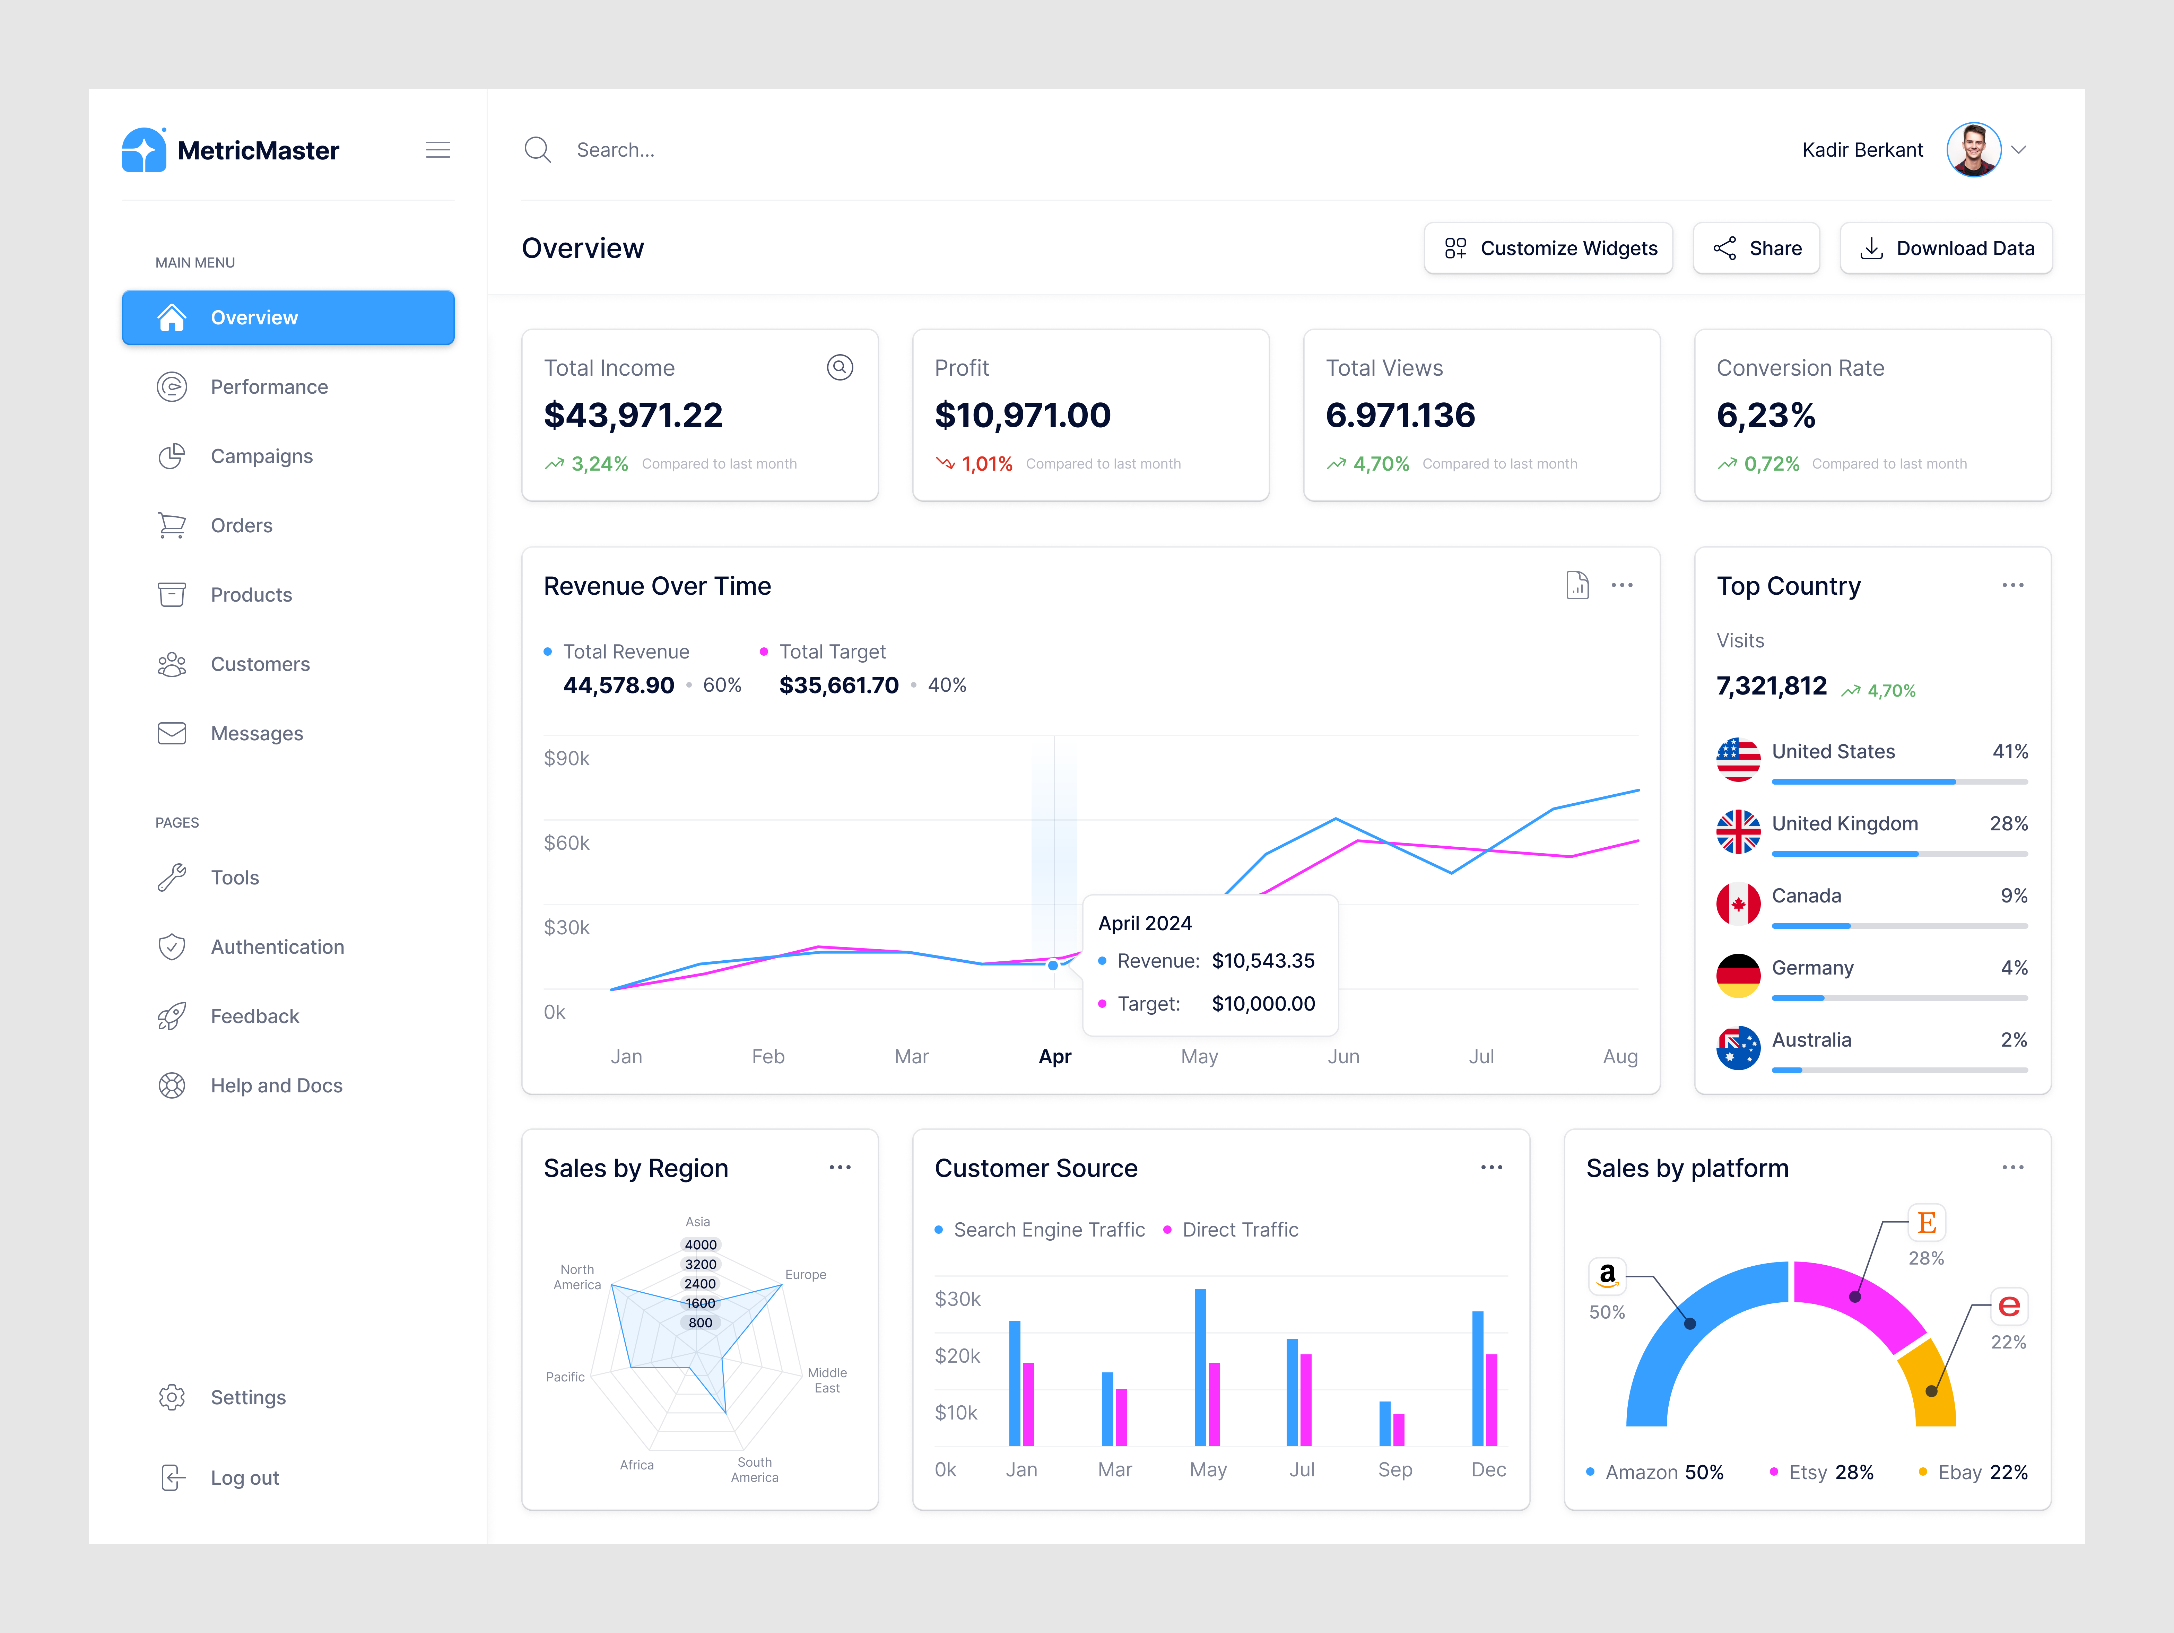The width and height of the screenshot is (2174, 1633).
Task: Click the magnifier icon on Total Income card
Action: [839, 367]
